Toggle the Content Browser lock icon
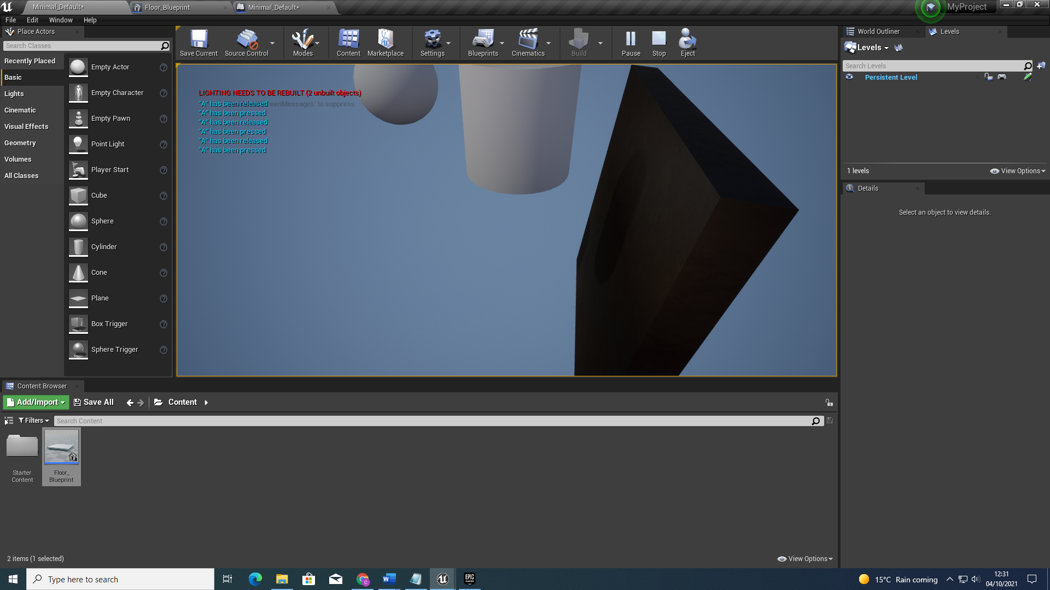 [x=829, y=403]
